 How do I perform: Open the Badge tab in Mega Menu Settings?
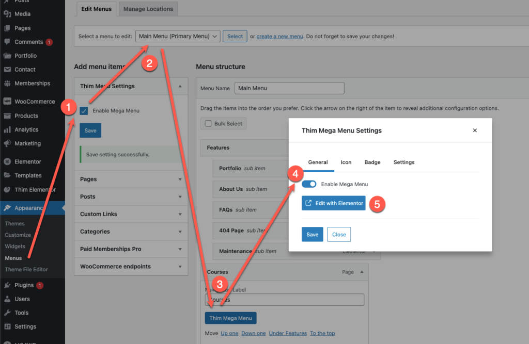[x=372, y=162]
